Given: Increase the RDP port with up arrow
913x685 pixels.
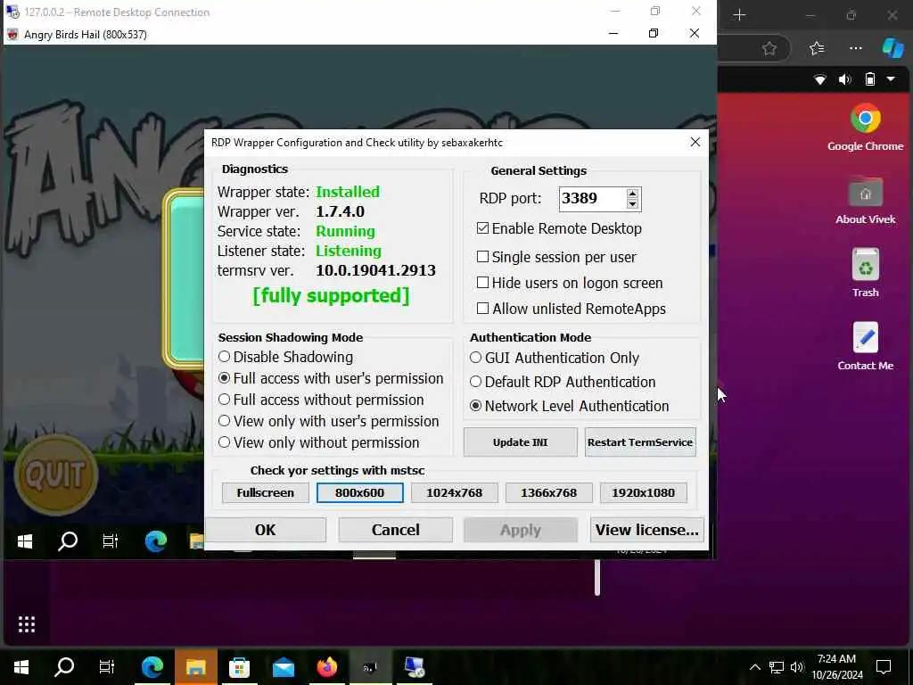Looking at the screenshot, I should pos(632,194).
